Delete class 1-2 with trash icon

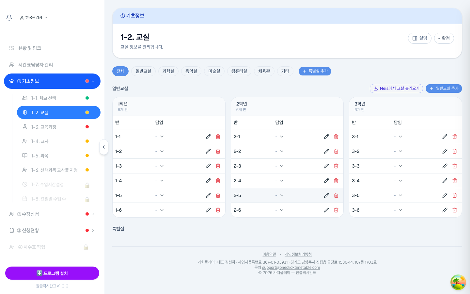218,151
